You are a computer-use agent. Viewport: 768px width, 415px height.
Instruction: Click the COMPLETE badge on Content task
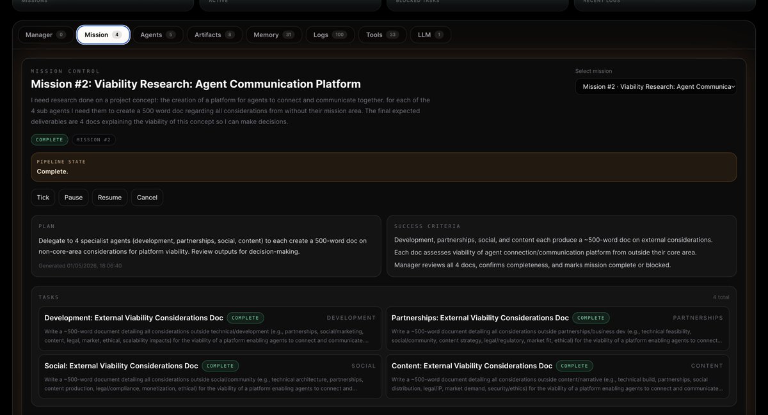point(575,366)
